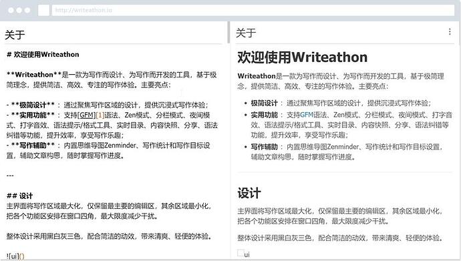The width and height of the screenshot is (461, 261).
Task: Open the three-dot menu in preview pane
Action: [450, 32]
